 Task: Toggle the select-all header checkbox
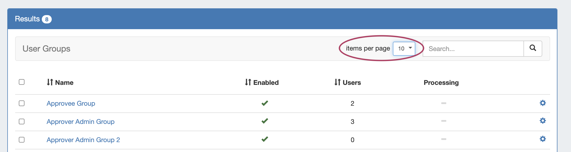[x=22, y=82]
